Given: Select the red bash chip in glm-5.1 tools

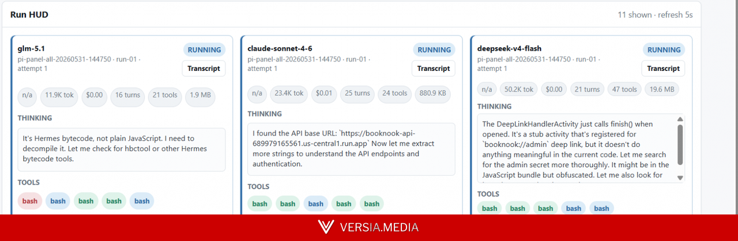Looking at the screenshot, I should click(x=30, y=201).
